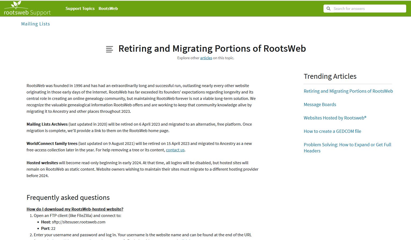This screenshot has height=240, width=411.
Task: Click the bold WorldConnect family trees text
Action: (52, 144)
